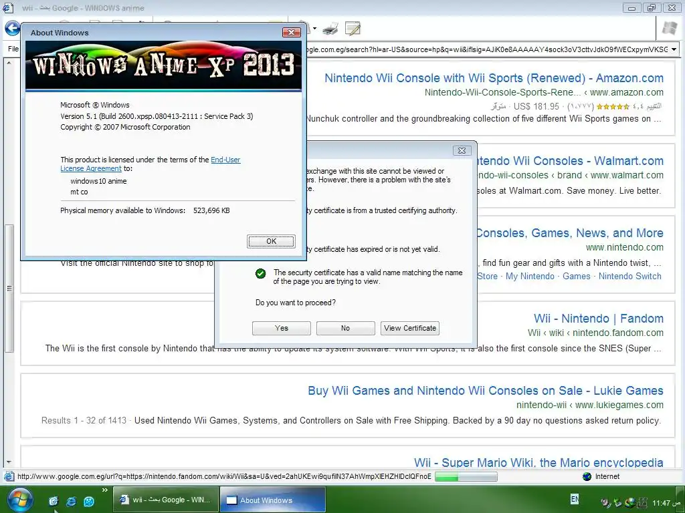Image resolution: width=685 pixels, height=513 pixels.
Task: Open the Walmart.com Wii Consoles result
Action: pyautogui.click(x=570, y=161)
